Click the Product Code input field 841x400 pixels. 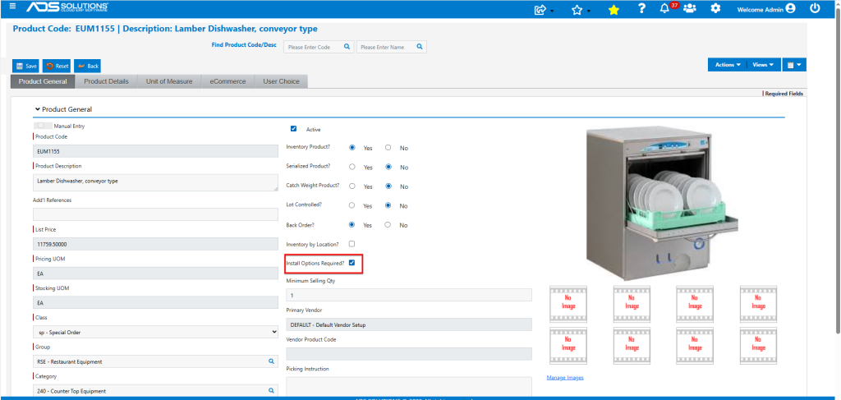[155, 151]
